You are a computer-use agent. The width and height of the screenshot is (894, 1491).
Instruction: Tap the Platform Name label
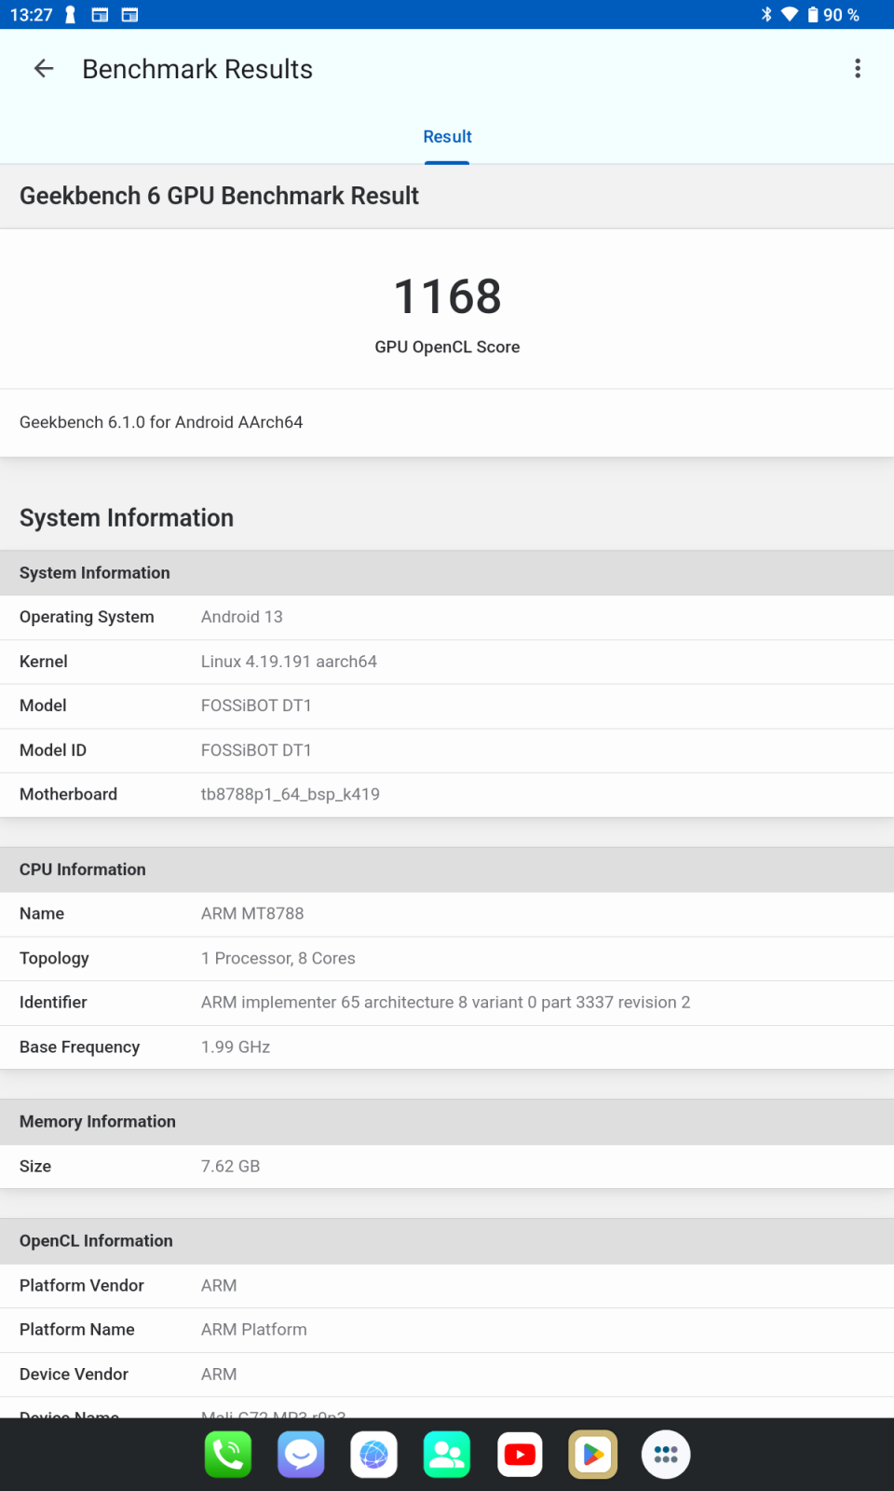[x=77, y=1330]
